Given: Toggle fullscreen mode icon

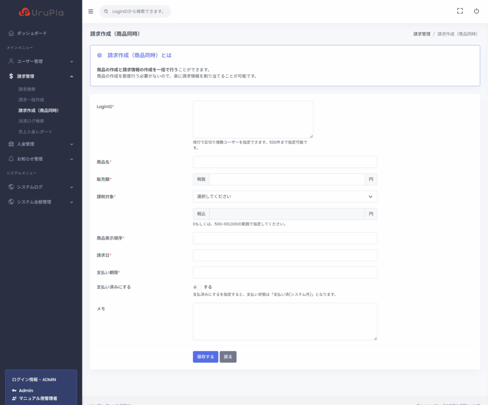Looking at the screenshot, I should pyautogui.click(x=460, y=11).
